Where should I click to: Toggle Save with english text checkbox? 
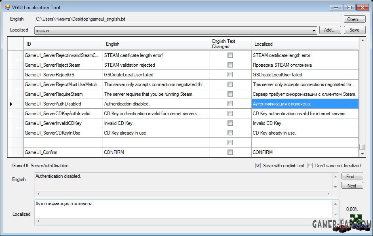pyautogui.click(x=258, y=166)
